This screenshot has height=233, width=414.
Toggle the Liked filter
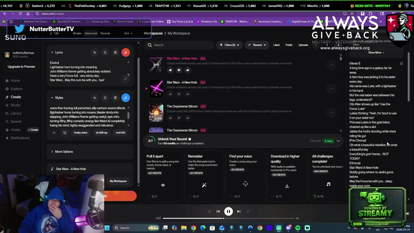276,45
